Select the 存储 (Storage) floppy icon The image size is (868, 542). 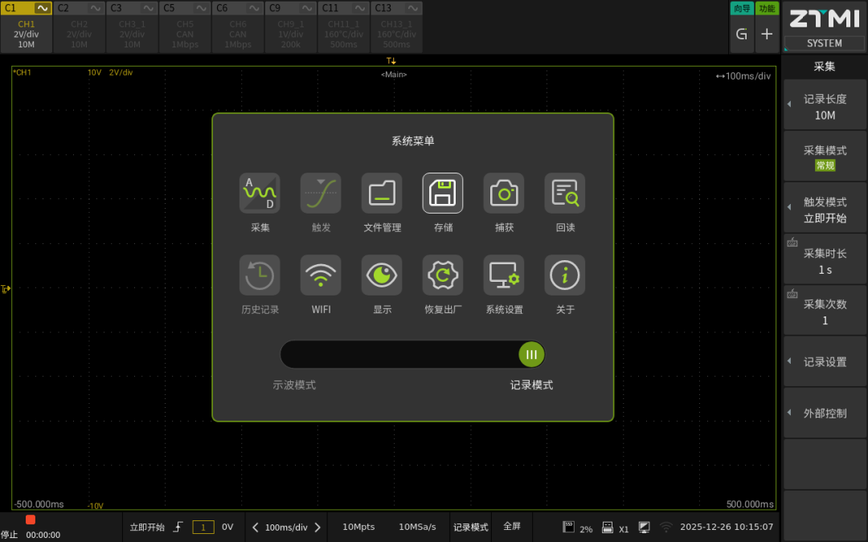click(443, 194)
